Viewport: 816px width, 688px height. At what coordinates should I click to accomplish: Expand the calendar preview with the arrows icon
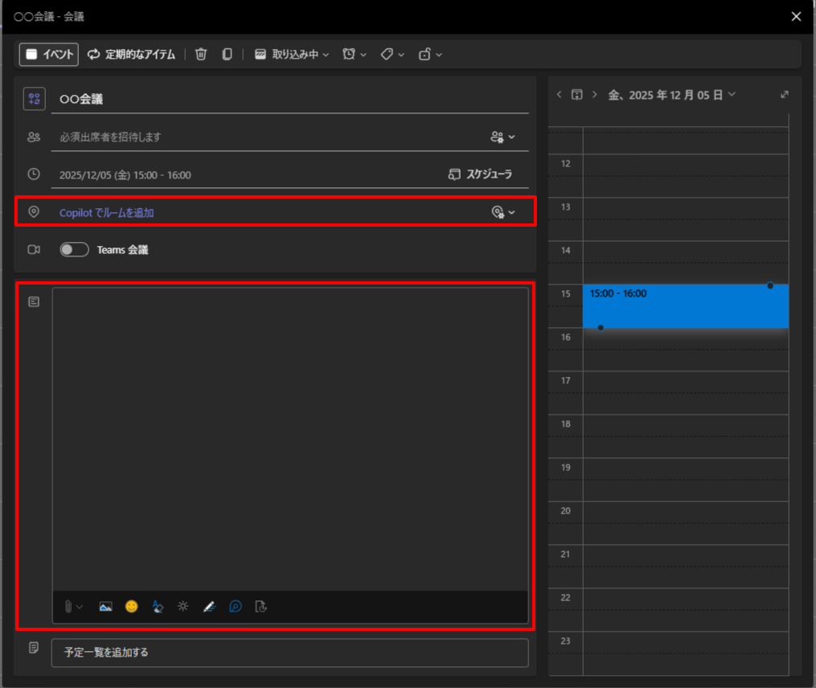(x=785, y=95)
